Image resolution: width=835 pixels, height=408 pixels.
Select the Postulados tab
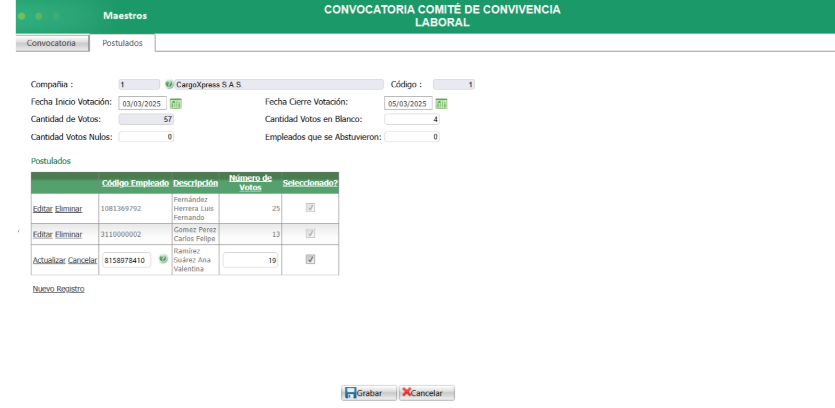pyautogui.click(x=122, y=43)
